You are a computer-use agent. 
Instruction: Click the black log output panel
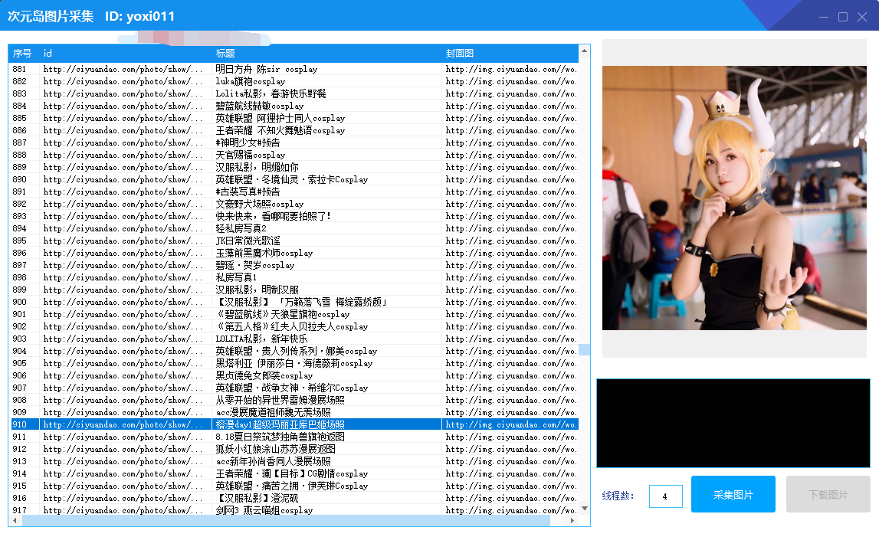pyautogui.click(x=733, y=423)
